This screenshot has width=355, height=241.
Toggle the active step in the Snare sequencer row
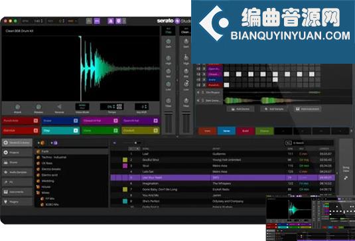point(275,80)
